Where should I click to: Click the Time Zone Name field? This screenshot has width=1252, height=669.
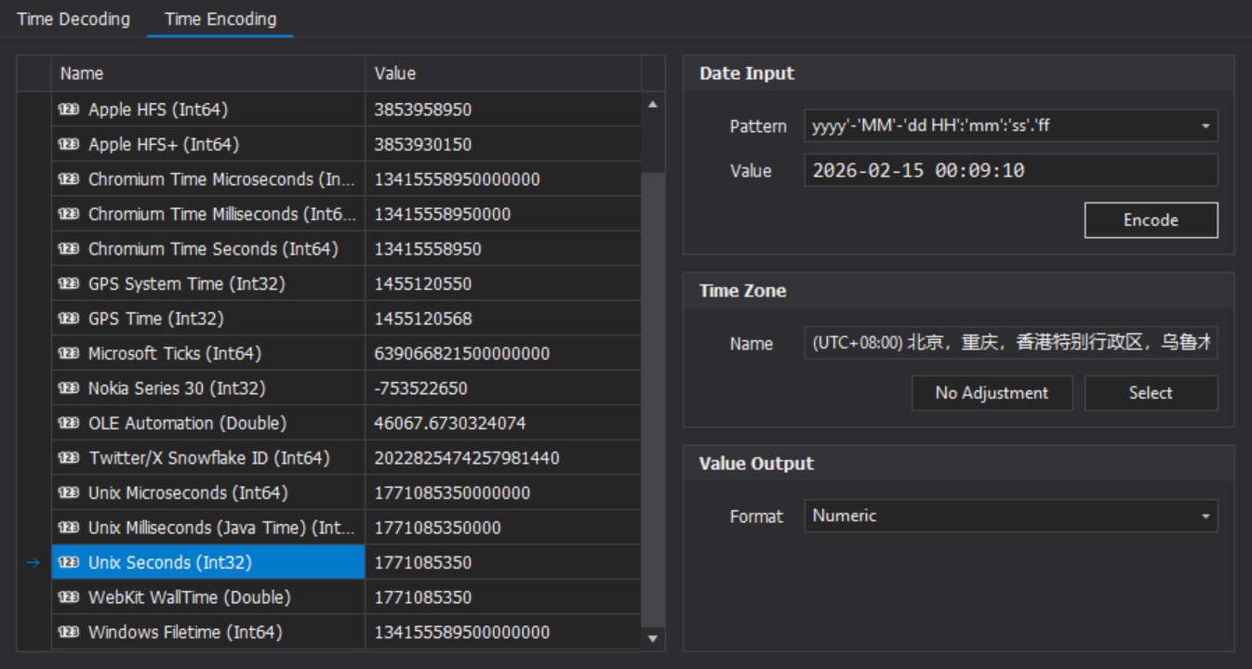tap(1011, 343)
